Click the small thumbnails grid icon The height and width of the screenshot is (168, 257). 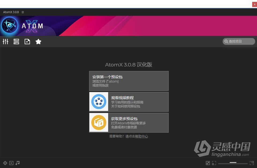pos(214,163)
